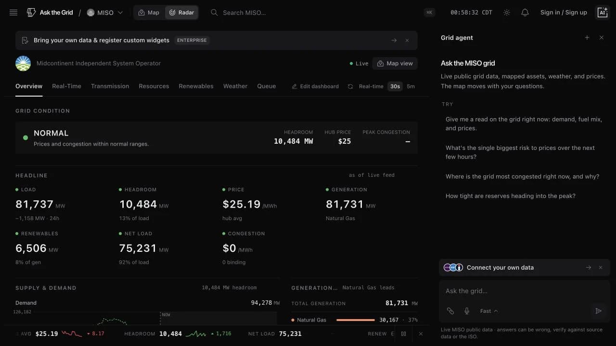The height and width of the screenshot is (346, 616).
Task: Close the bottom ticker bar
Action: click(421, 334)
